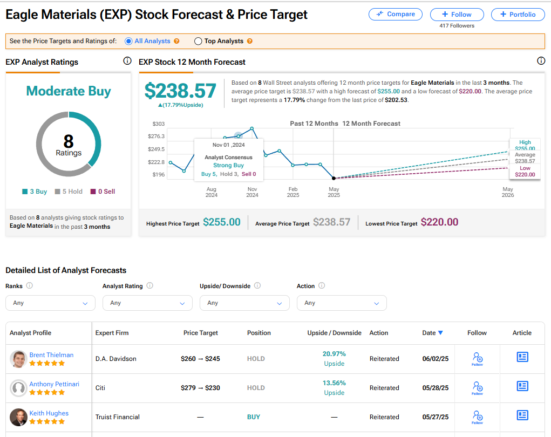Image resolution: width=551 pixels, height=437 pixels.
Task: Add EXP to Portfolio button
Action: click(x=518, y=15)
